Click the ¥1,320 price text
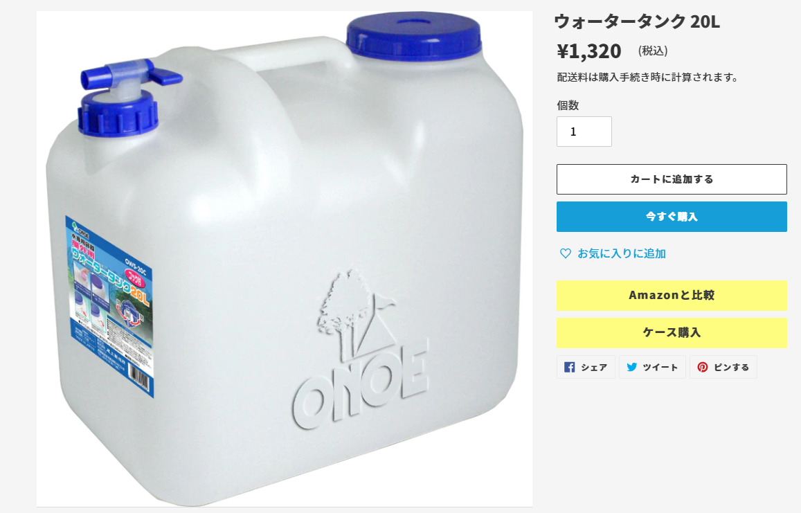 click(589, 51)
